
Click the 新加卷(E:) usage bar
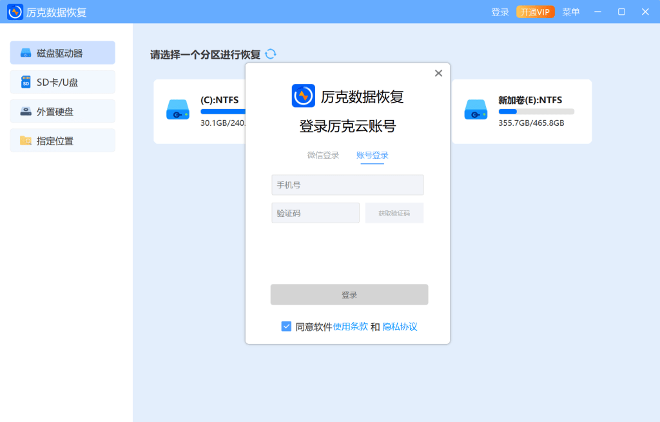point(536,112)
